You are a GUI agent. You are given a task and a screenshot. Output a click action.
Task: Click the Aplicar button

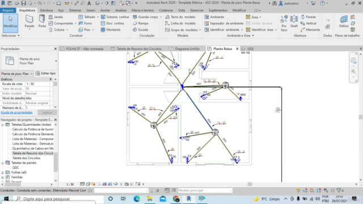(x=47, y=113)
